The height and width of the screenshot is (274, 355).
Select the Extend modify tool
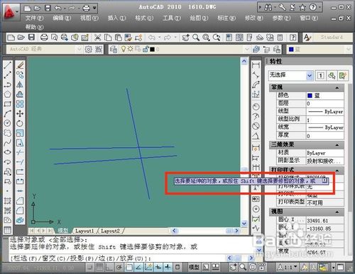(x=20, y=162)
